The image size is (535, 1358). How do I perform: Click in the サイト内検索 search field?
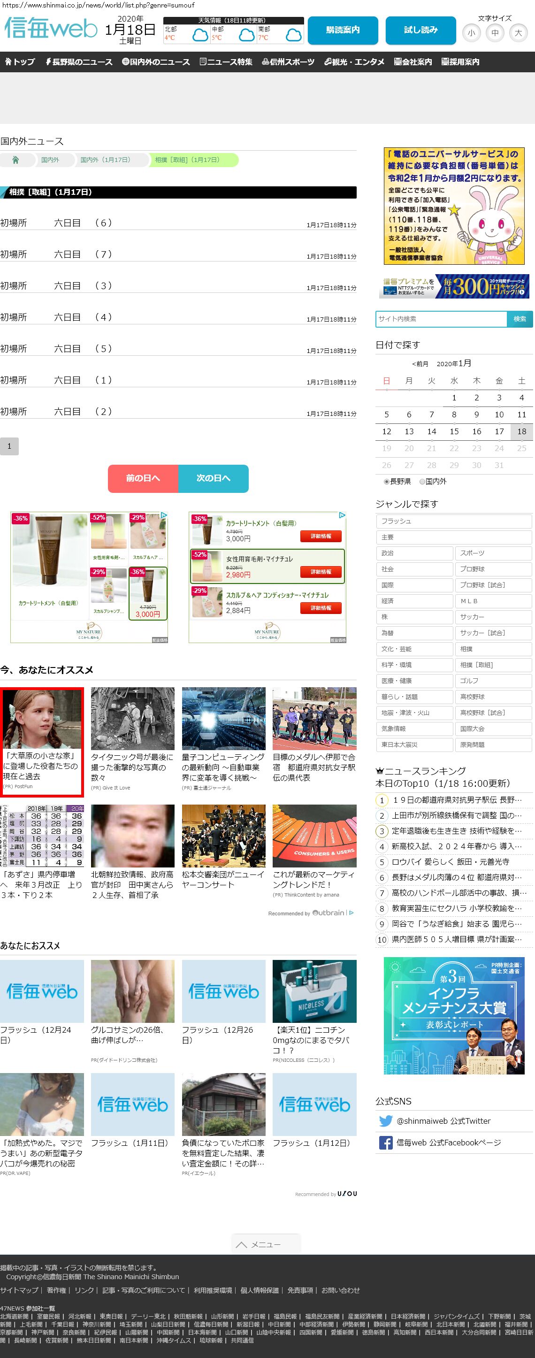click(441, 319)
